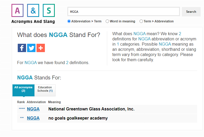Click the Facebook share icon
Screen dimensions: 204x137
click(x=22, y=48)
